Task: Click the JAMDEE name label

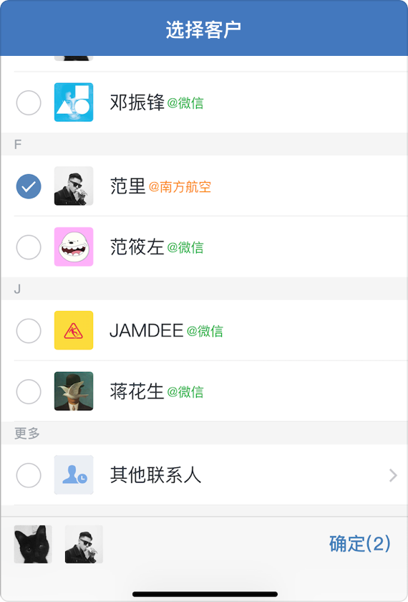Action: point(147,330)
